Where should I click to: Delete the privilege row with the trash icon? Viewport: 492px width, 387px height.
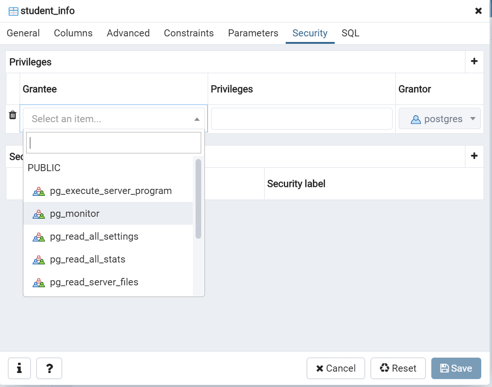click(13, 115)
